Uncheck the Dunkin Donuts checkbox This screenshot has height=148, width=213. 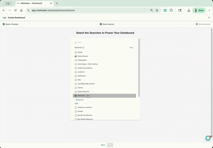click(76, 56)
